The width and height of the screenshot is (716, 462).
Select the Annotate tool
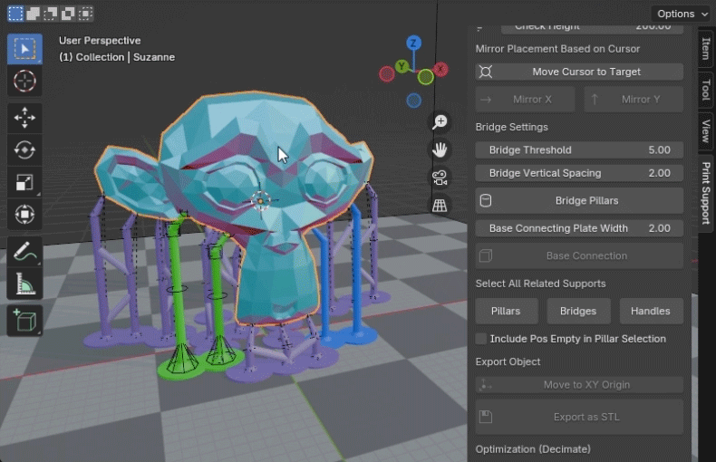(x=24, y=252)
